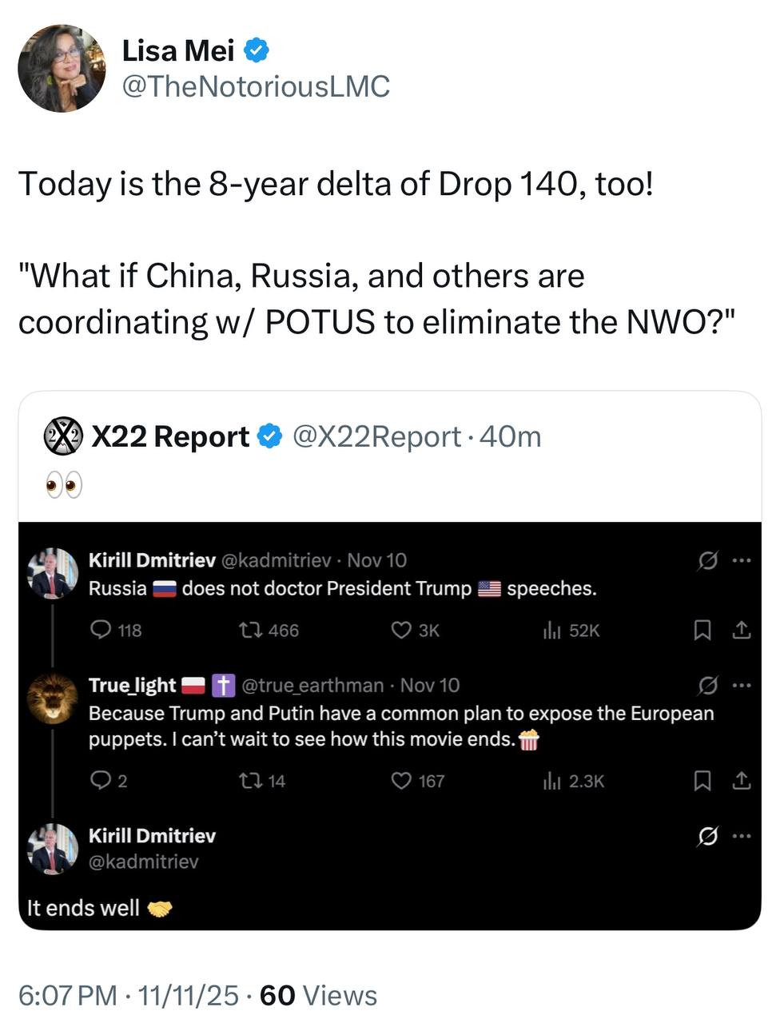Image resolution: width=780 pixels, height=1023 pixels.
Task: Open the X22 Report logo avatar
Action: click(62, 436)
